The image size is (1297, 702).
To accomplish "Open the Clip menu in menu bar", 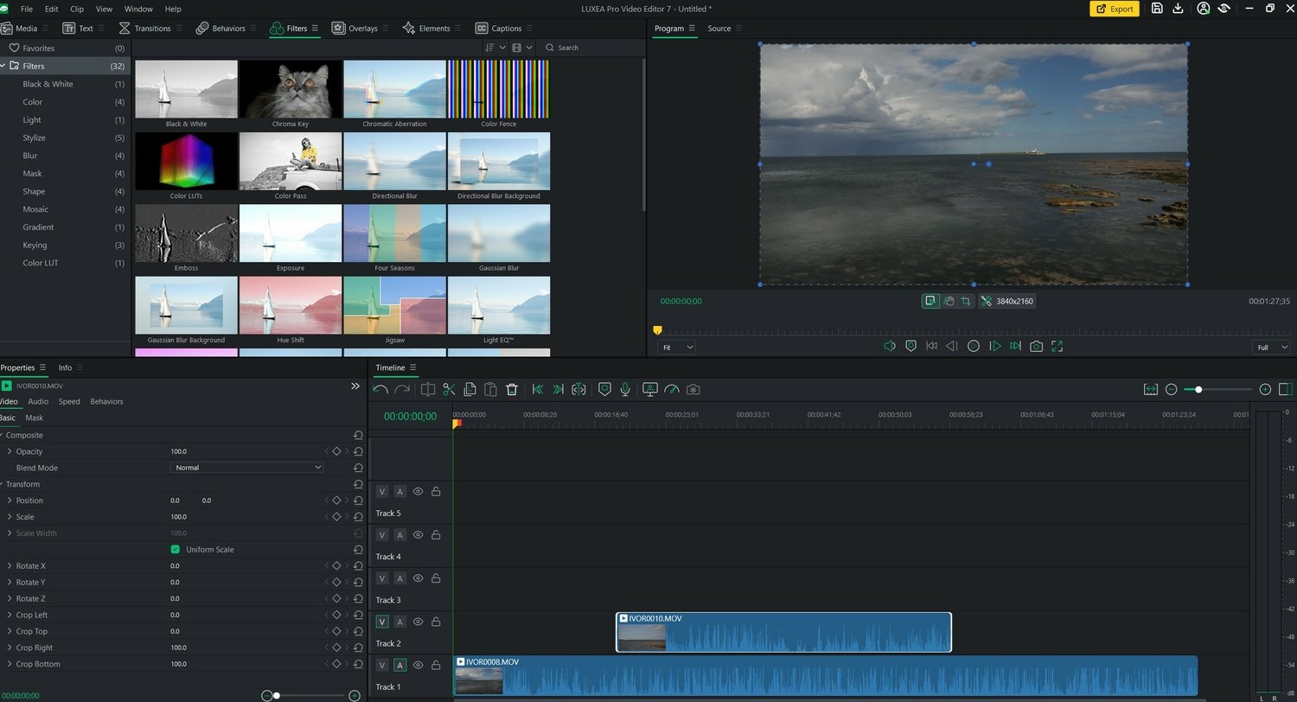I will pos(77,9).
